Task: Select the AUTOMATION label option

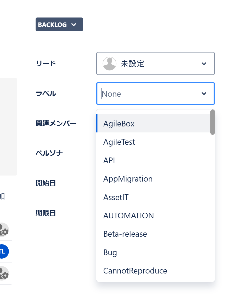Action: tap(128, 216)
